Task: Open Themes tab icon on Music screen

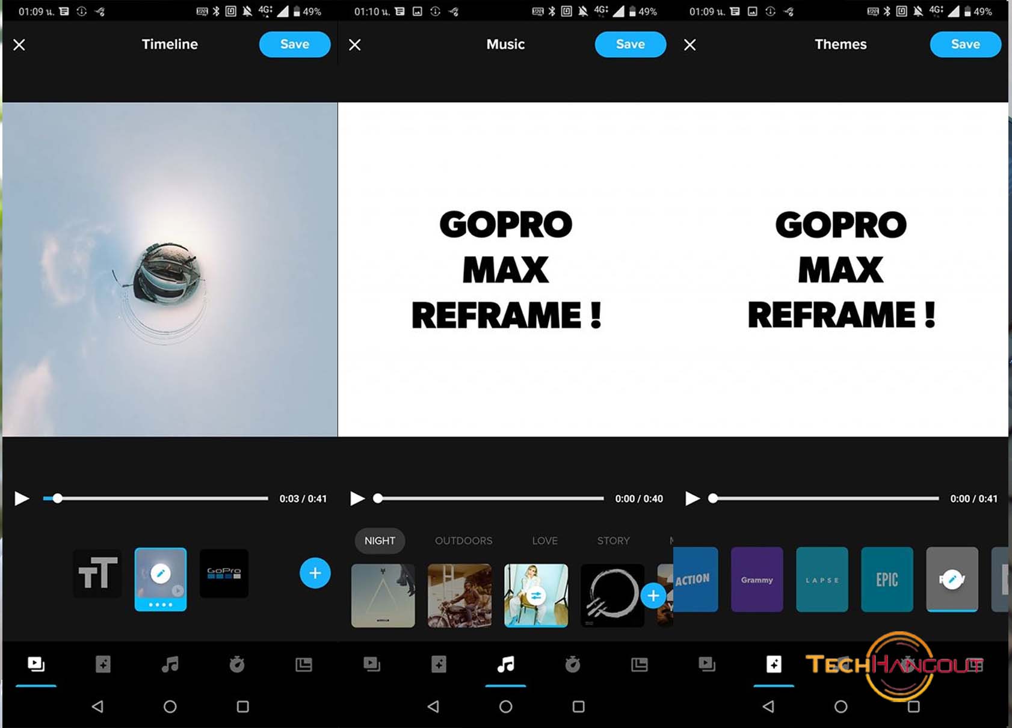Action: pyautogui.click(x=439, y=664)
